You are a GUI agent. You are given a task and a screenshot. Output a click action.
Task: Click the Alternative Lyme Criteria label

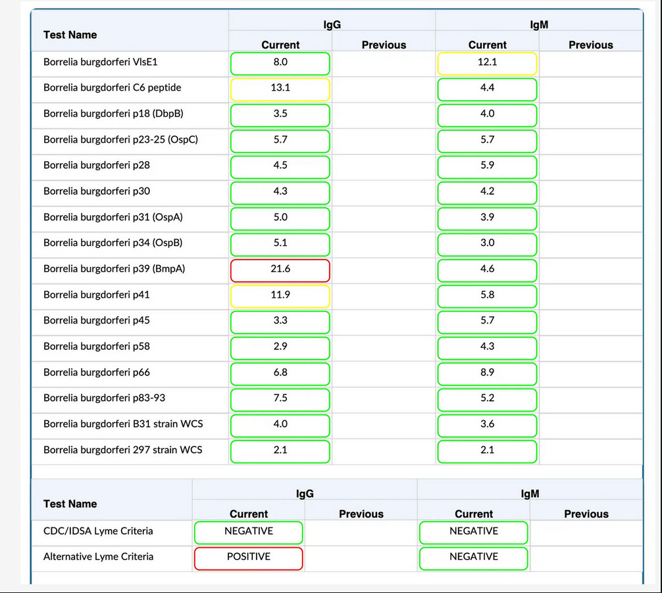click(x=98, y=557)
